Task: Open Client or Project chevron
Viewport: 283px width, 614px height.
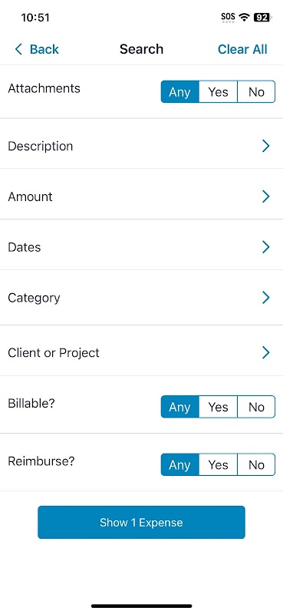Action: click(266, 352)
